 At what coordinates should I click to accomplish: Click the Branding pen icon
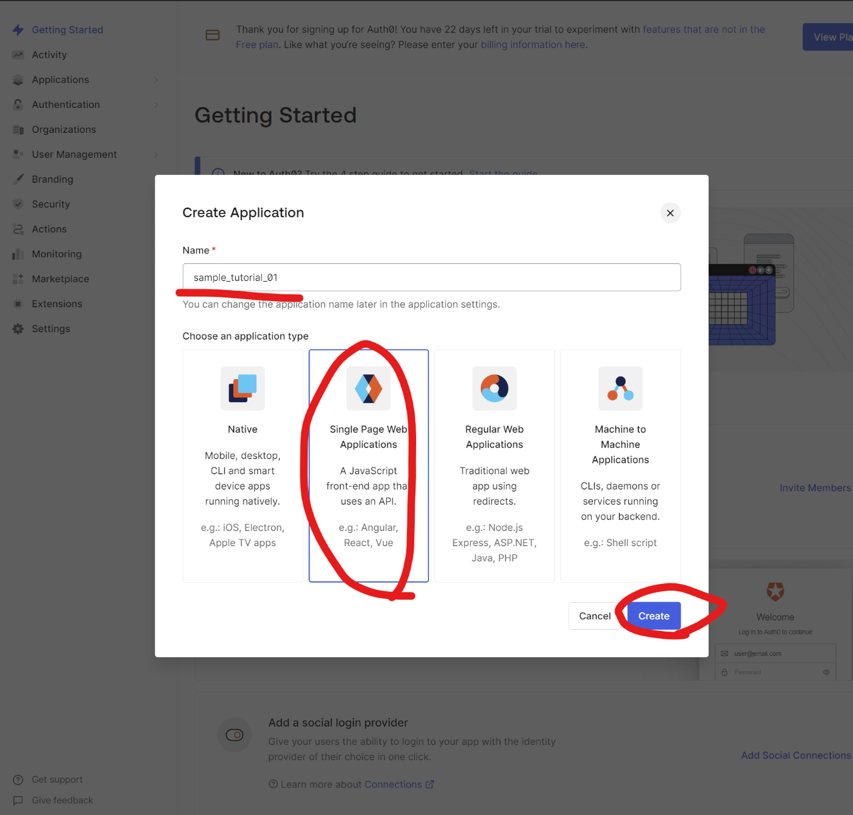click(18, 179)
